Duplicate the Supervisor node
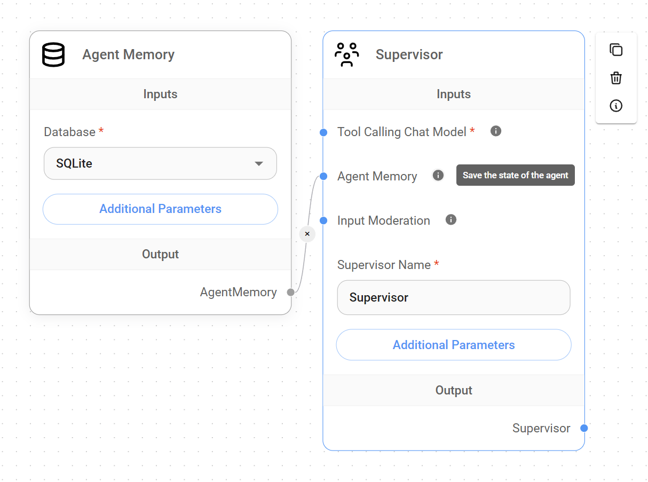This screenshot has height=482, width=648. 616,50
